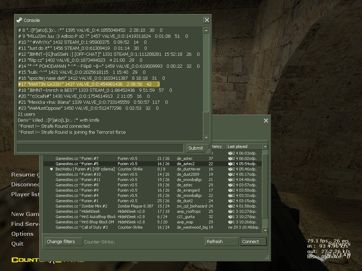
Task: Close the Console window with X icon
Action: (x=206, y=20)
